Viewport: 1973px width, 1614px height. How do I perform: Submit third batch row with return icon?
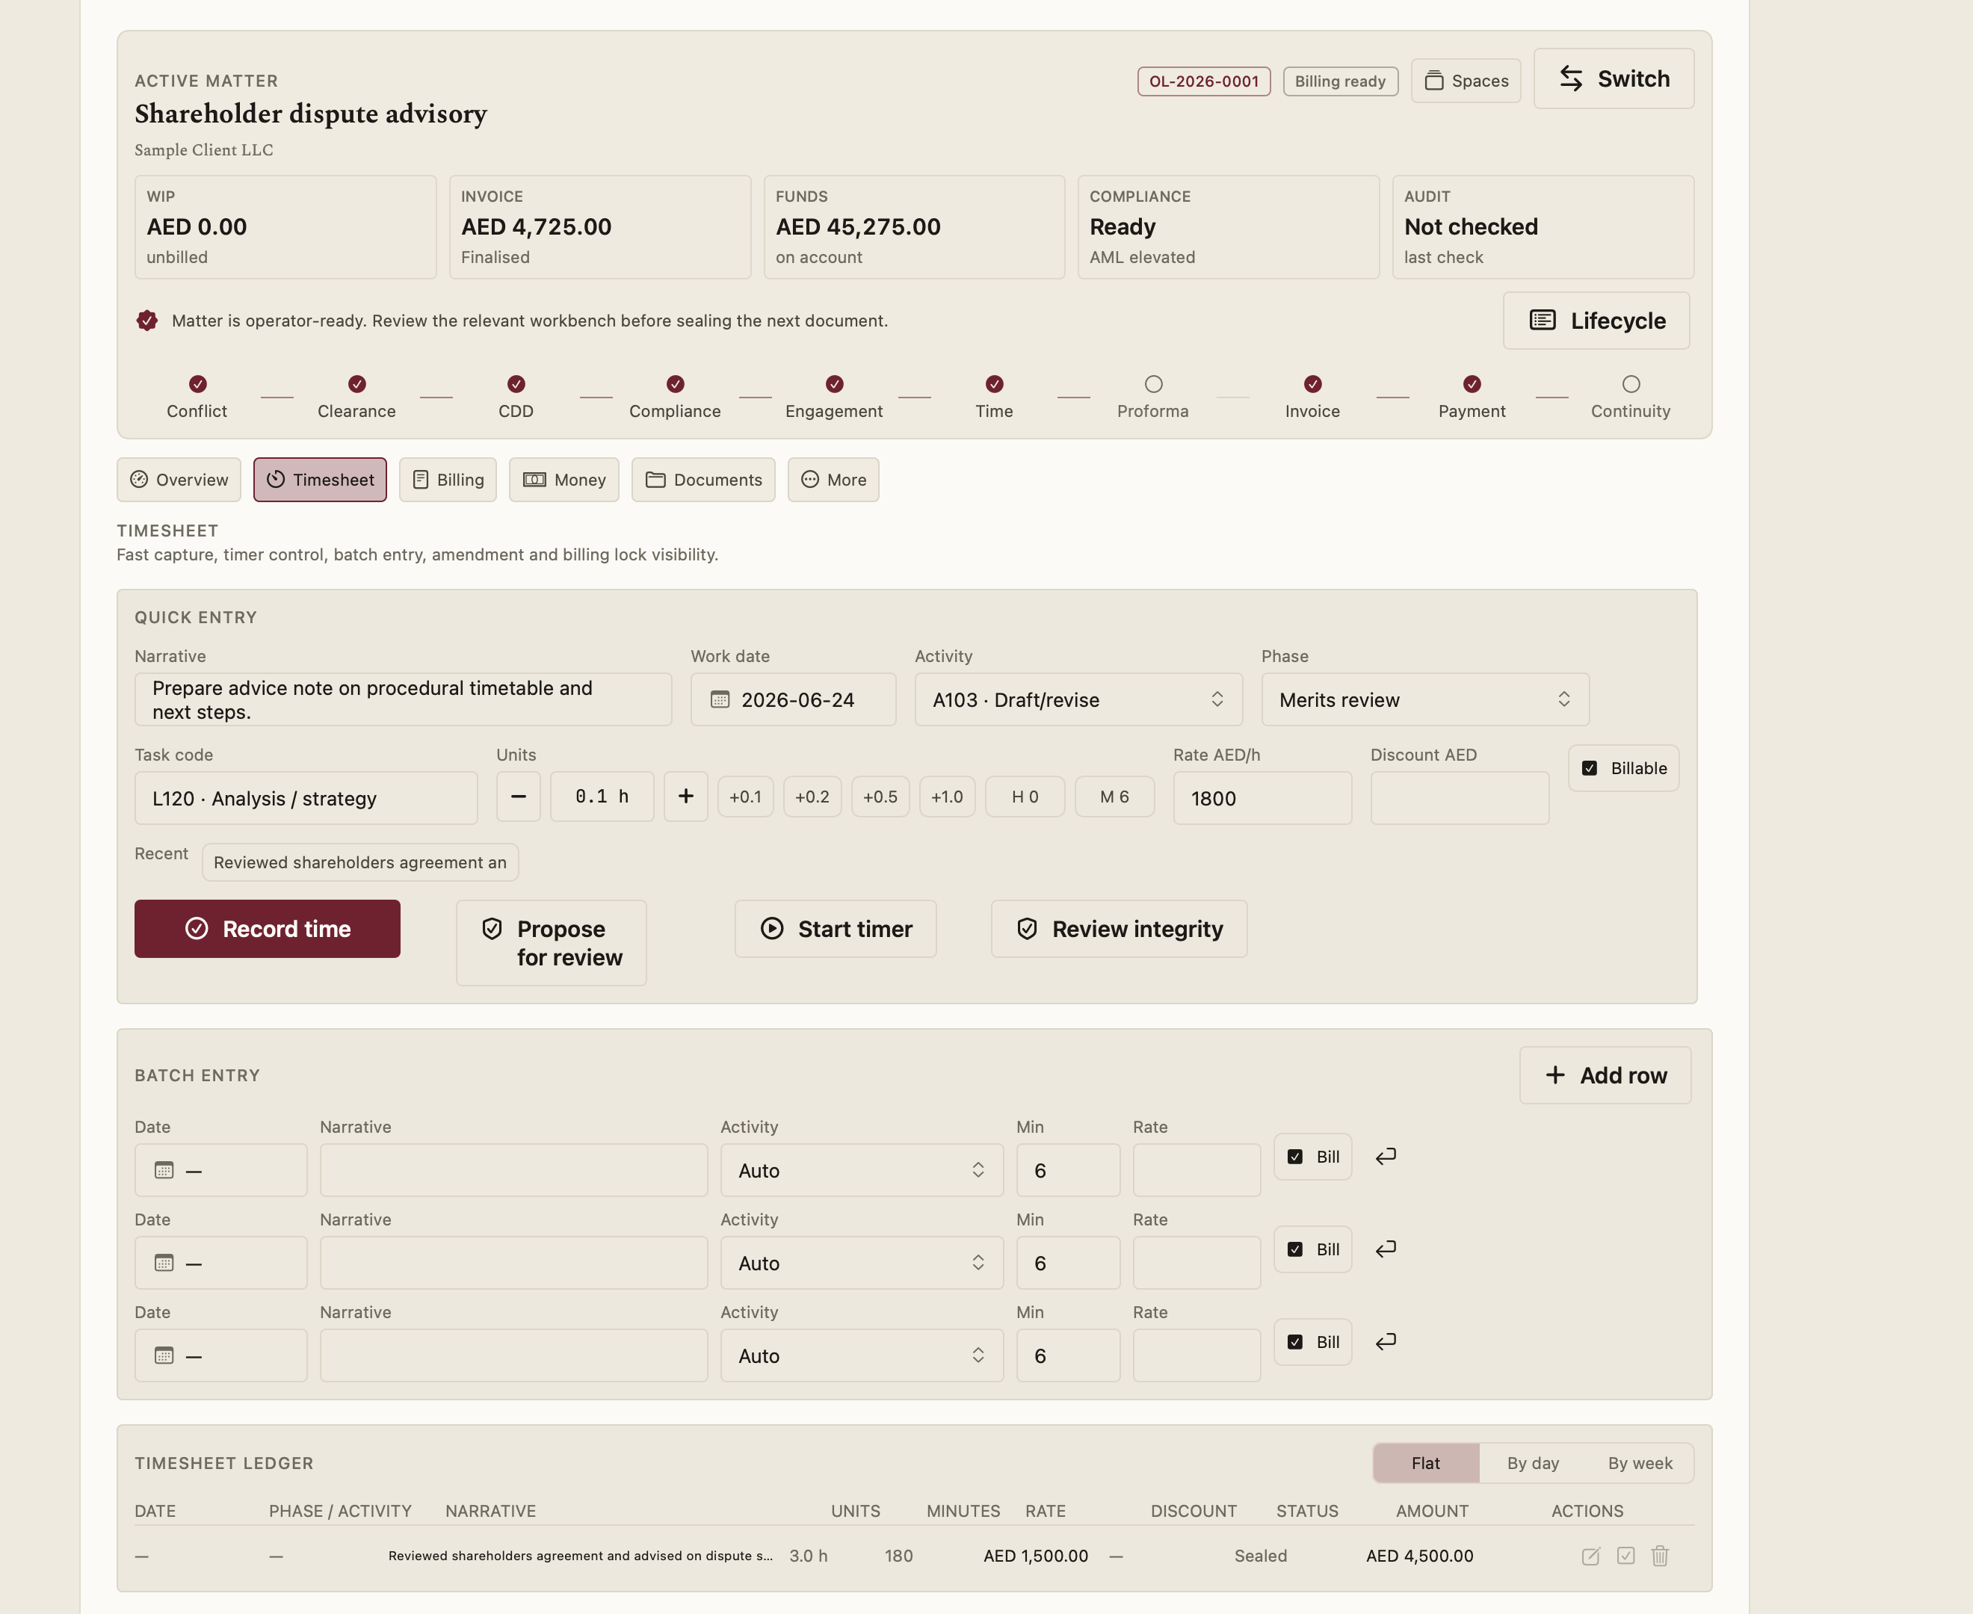point(1386,1343)
